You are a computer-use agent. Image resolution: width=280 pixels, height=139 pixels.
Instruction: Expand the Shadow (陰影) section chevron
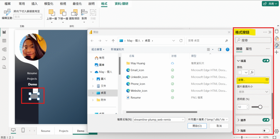click(x=238, y=131)
